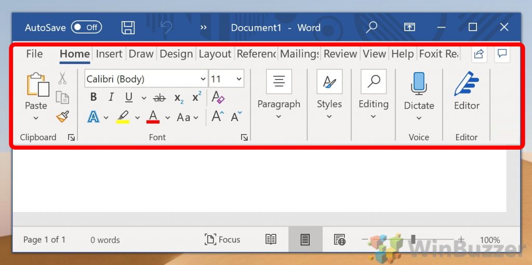The width and height of the screenshot is (532, 265).
Task: Click the Clear All Formatting icon
Action: [218, 97]
